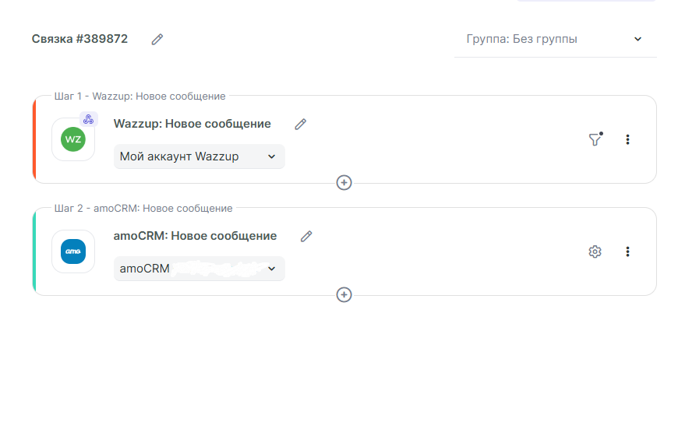Open three-dot menu of the Wazzup step

(x=628, y=139)
